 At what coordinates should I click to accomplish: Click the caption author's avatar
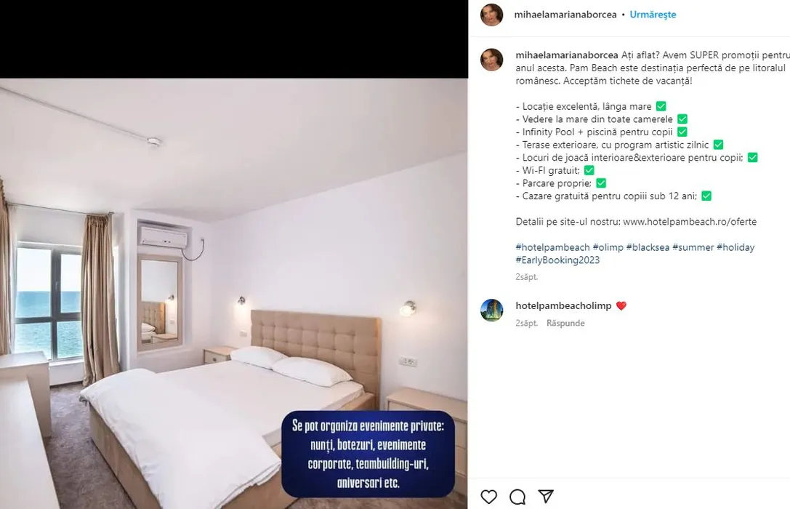coord(492,60)
